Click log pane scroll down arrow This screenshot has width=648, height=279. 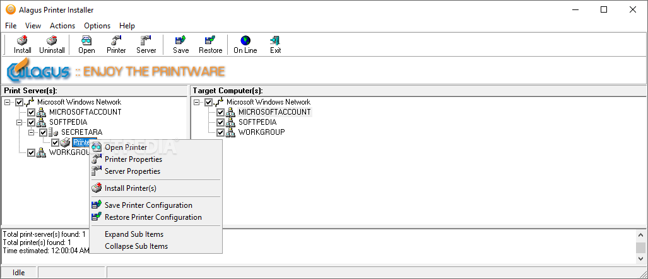click(640, 259)
